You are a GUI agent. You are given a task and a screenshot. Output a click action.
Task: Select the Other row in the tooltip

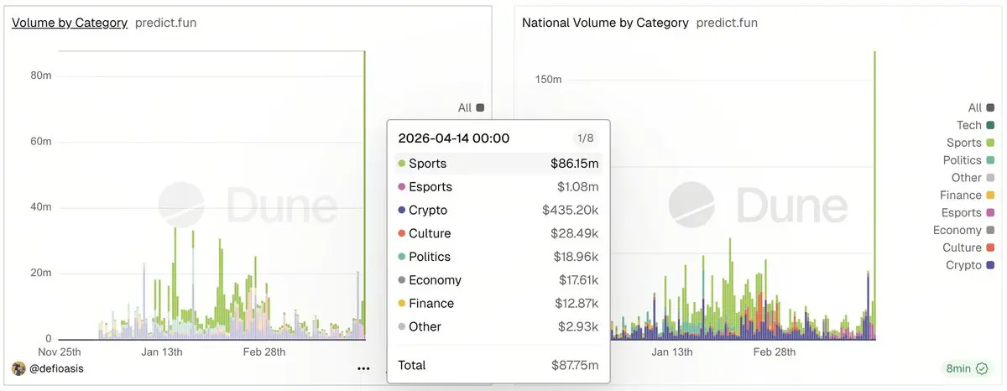pos(498,326)
